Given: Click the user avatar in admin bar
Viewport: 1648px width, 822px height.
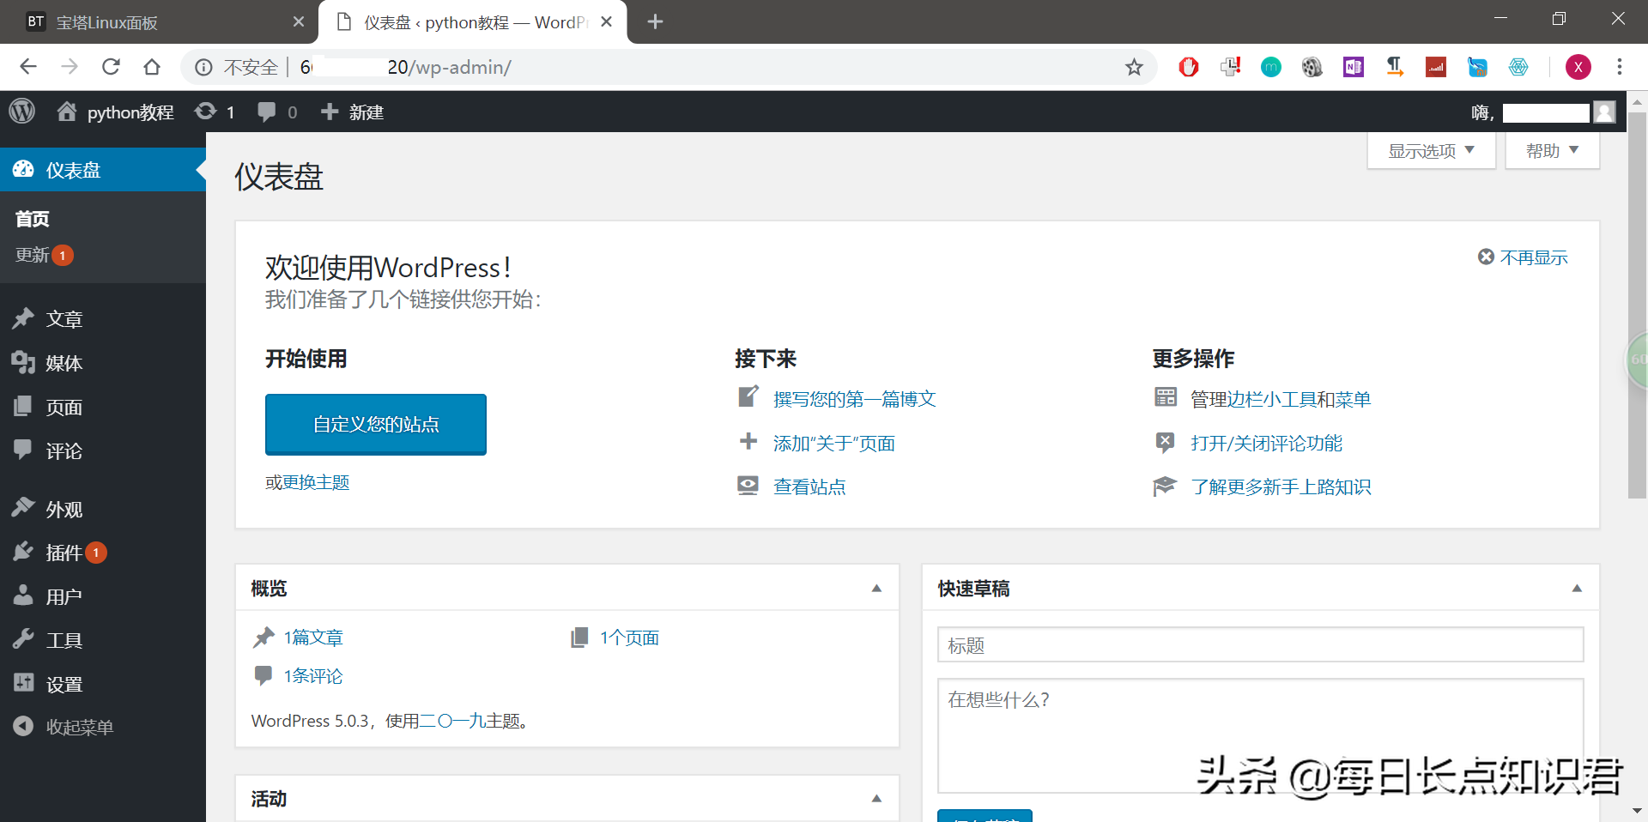Looking at the screenshot, I should [1604, 112].
